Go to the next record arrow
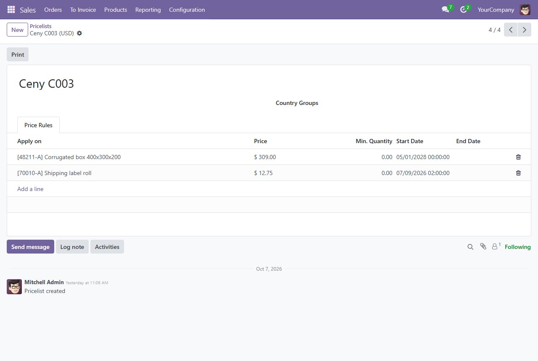This screenshot has width=538, height=361. click(x=524, y=30)
